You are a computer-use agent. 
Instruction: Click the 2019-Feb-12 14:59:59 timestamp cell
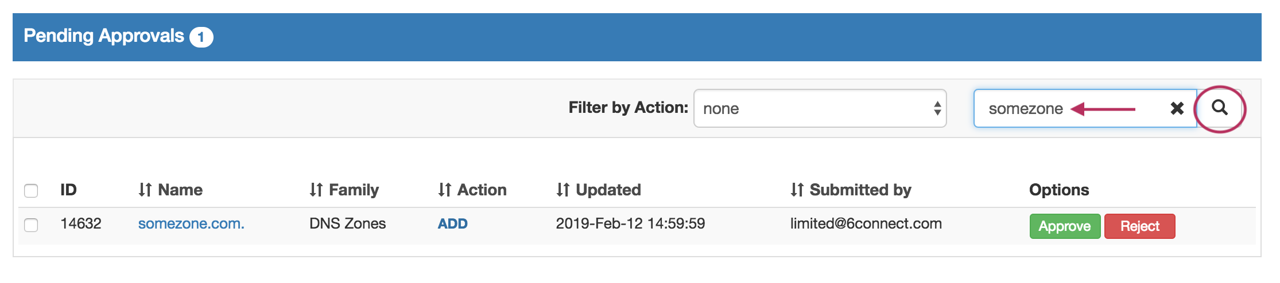click(630, 224)
